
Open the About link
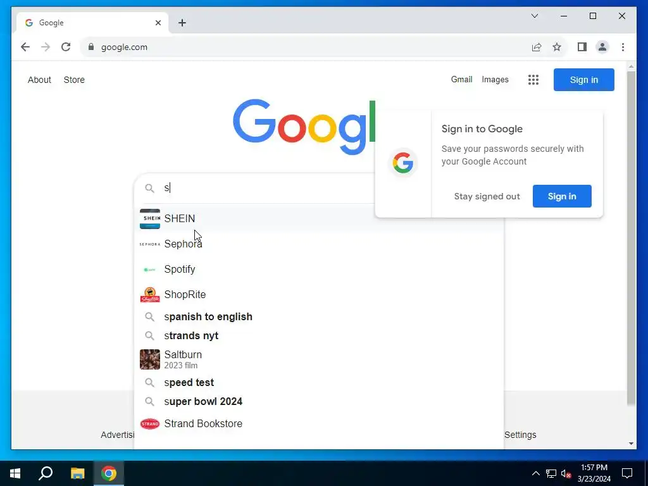39,80
